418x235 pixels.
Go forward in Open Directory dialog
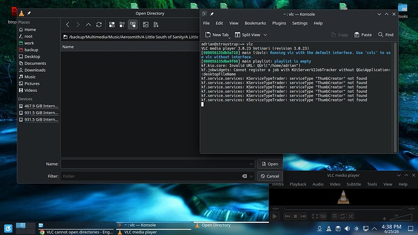pos(78,25)
